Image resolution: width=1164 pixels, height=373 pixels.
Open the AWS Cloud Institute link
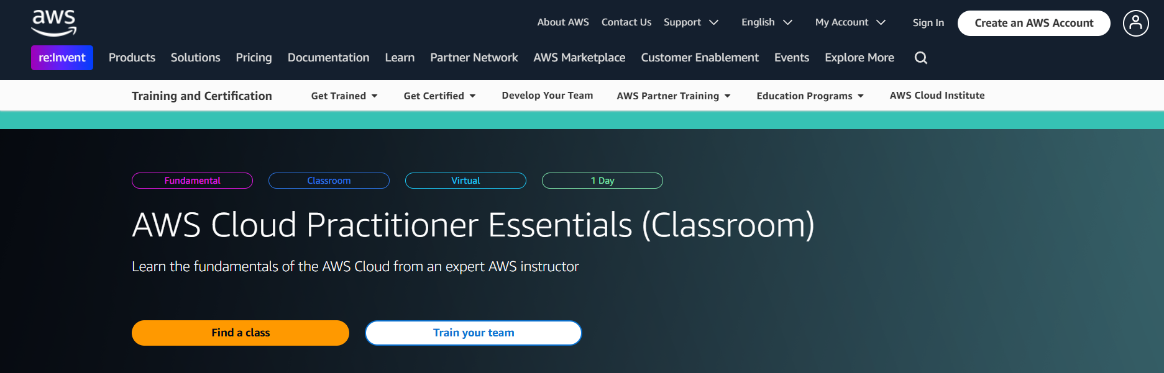937,96
